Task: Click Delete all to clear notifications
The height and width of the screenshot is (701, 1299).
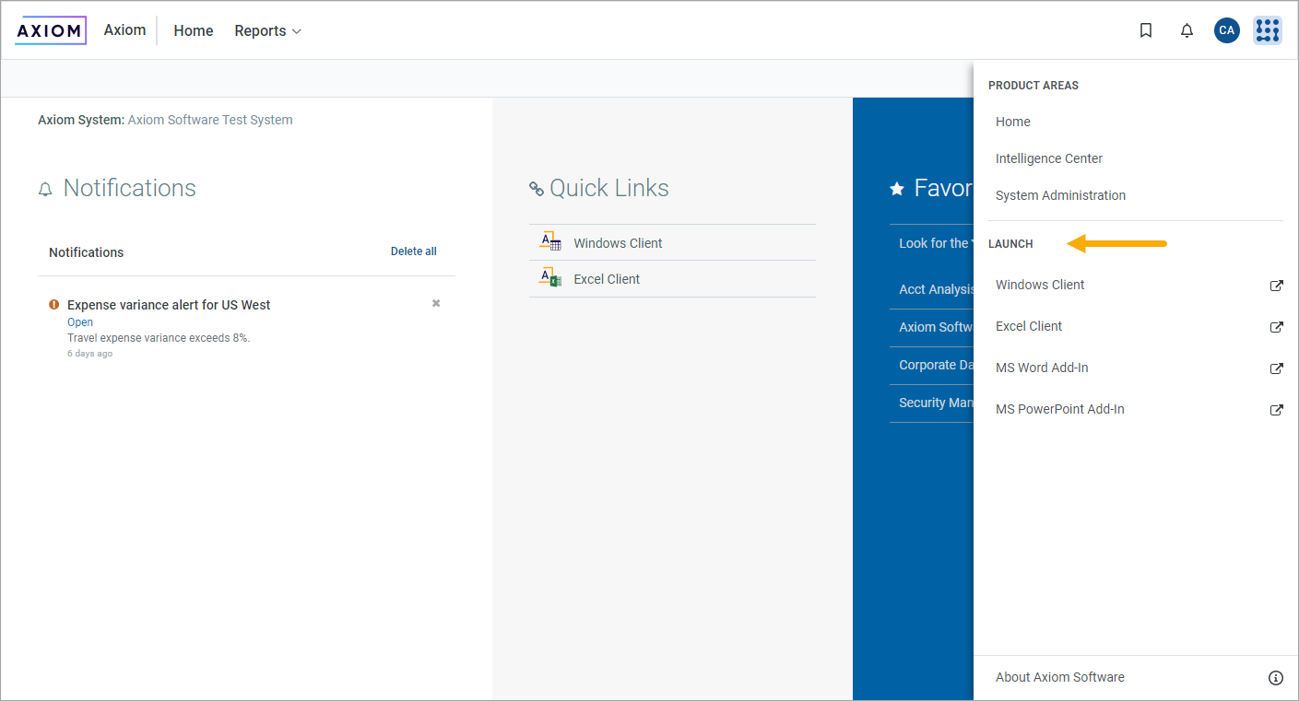Action: (x=413, y=251)
